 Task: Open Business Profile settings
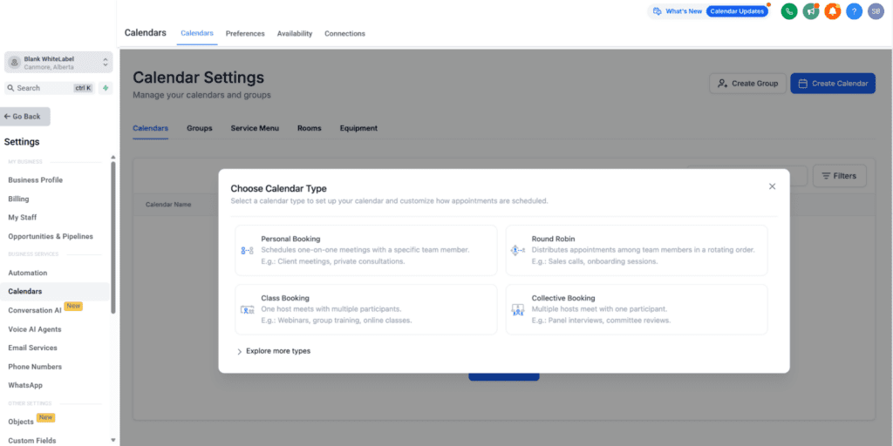pos(35,180)
